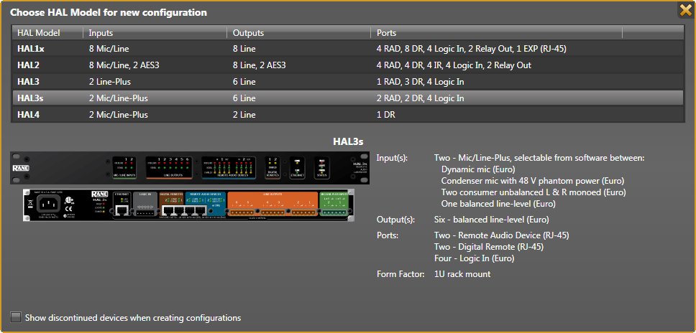
Task: Select the HAL2 model row
Action: point(347,65)
